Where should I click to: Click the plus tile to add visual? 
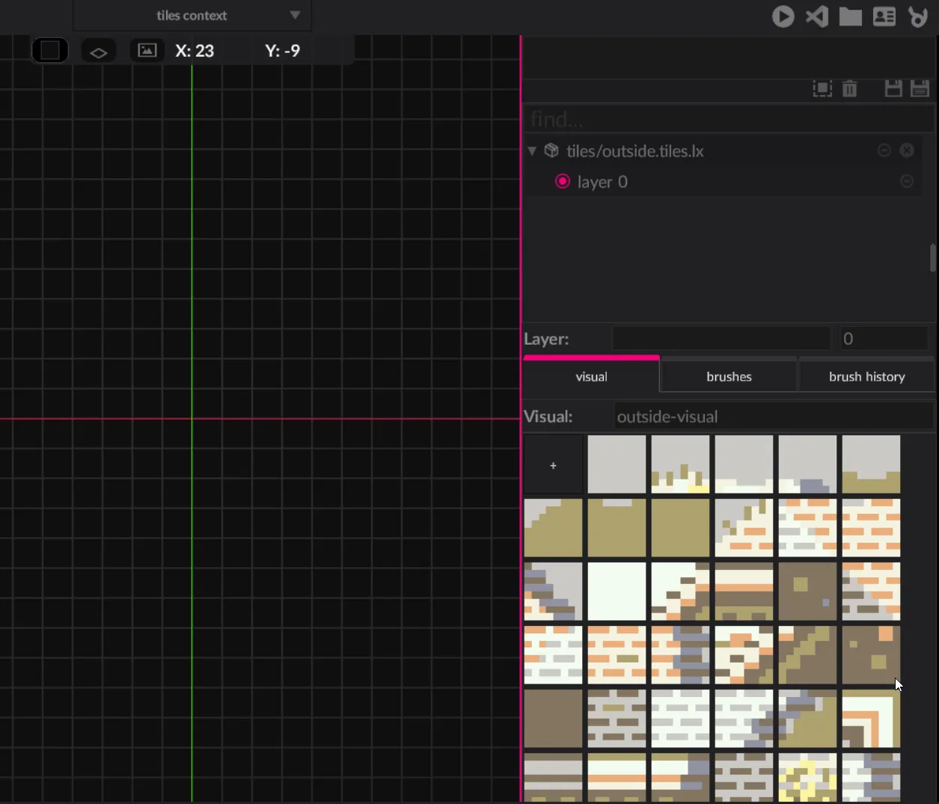(553, 465)
